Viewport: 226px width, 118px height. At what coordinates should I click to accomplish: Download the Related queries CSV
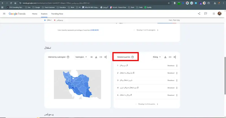(x=165, y=57)
